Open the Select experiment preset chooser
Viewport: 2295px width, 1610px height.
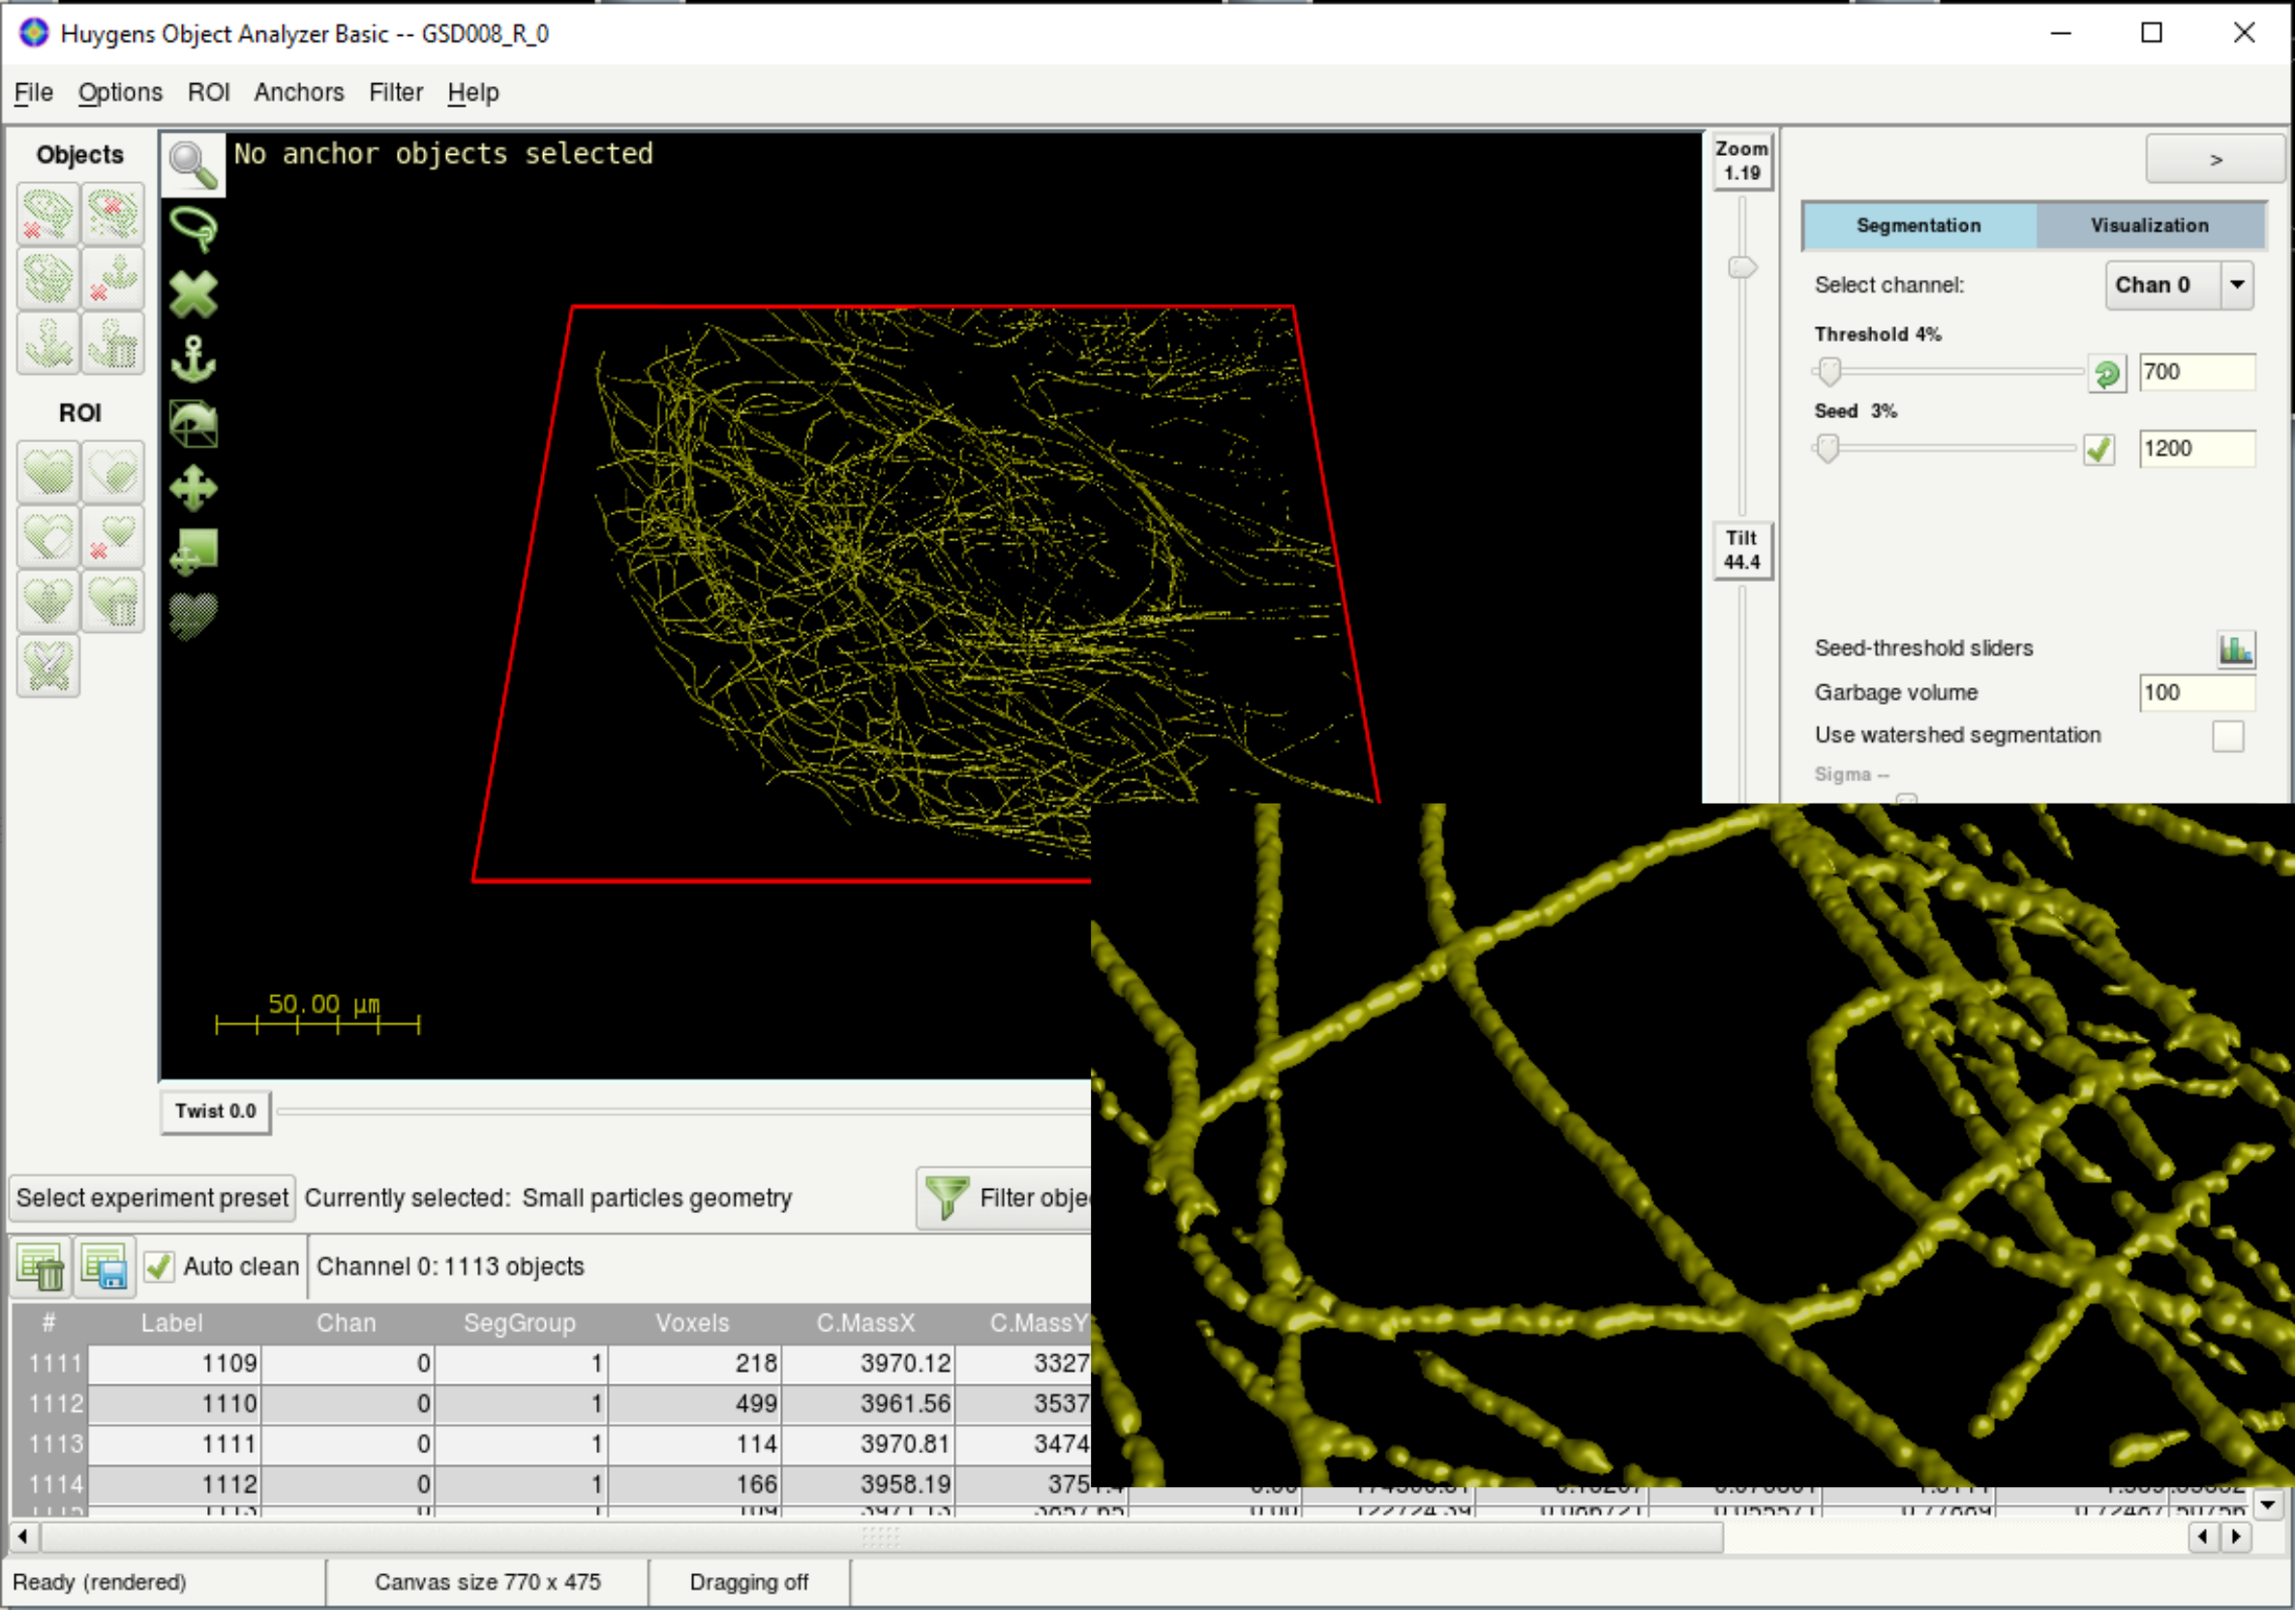click(152, 1198)
